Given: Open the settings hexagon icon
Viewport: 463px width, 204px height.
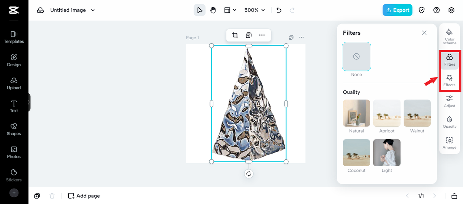Looking at the screenshot, I should pos(451,10).
